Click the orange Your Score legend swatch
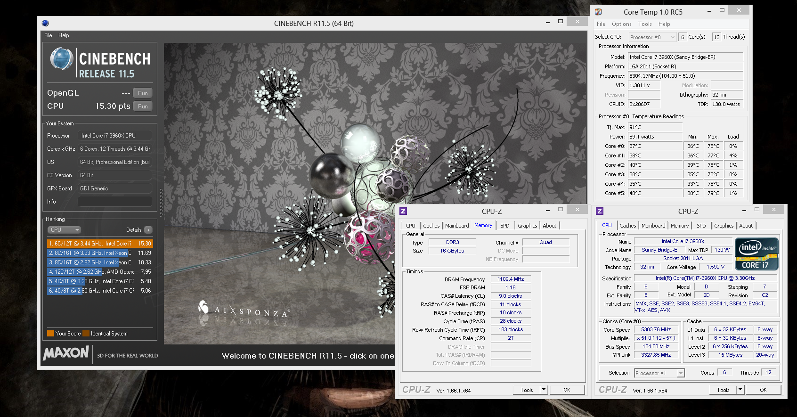797x417 pixels. (x=50, y=334)
